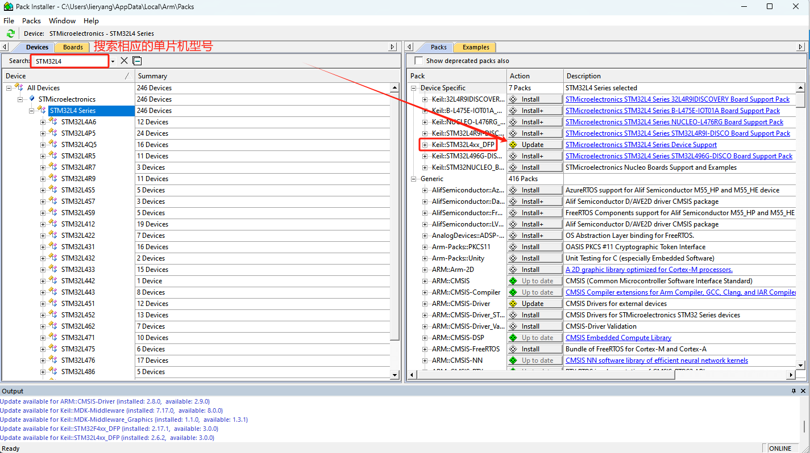Click Up to date button for ARM::CMSIS

534,281
